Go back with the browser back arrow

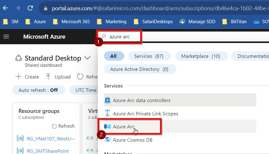pos(6,8)
